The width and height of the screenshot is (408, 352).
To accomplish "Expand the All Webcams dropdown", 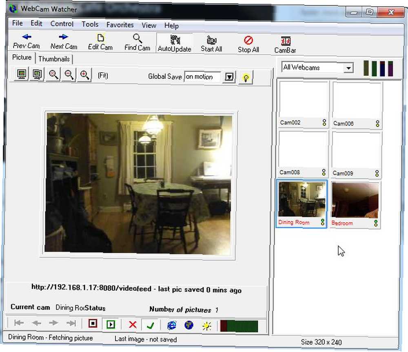I will 348,68.
